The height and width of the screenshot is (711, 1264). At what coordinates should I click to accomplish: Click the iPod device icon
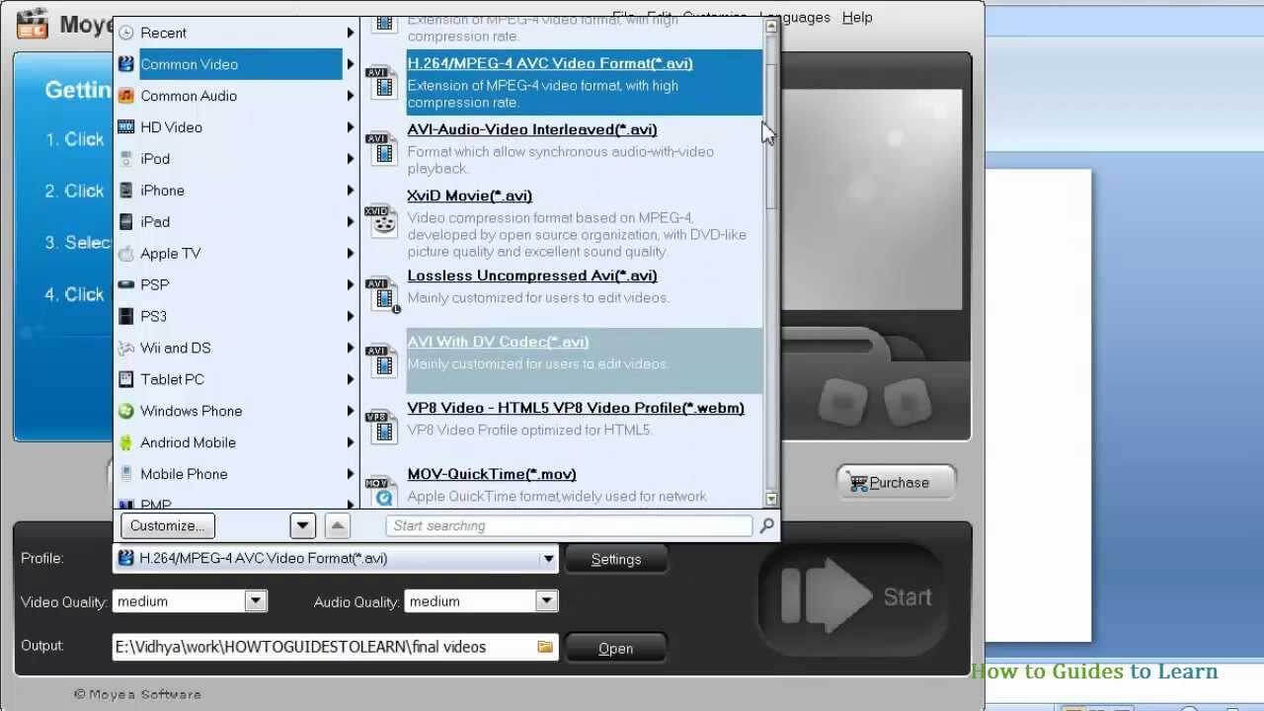click(x=125, y=159)
